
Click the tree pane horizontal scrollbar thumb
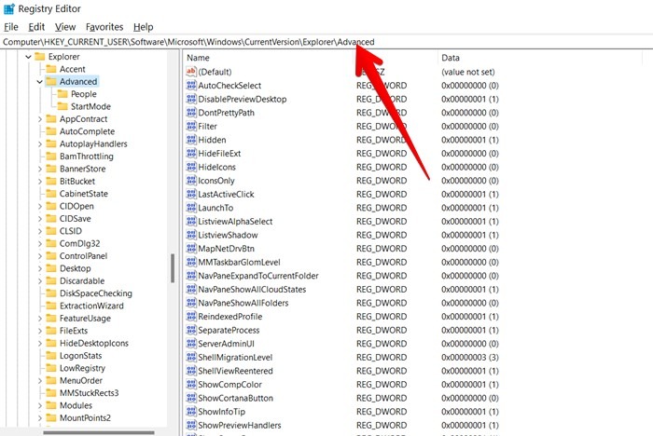[99, 432]
